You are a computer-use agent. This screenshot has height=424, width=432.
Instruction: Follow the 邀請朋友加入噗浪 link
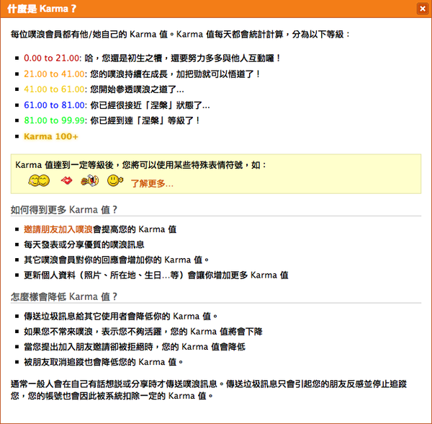58,229
